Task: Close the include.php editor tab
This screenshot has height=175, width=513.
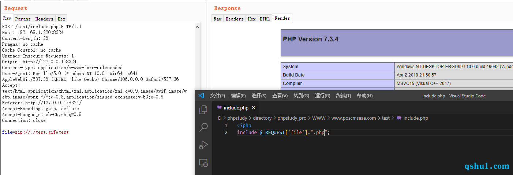Action: coord(254,108)
